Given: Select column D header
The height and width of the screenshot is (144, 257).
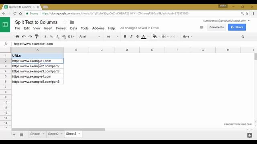Looking at the screenshot, I should pyautogui.click(x=127, y=50).
